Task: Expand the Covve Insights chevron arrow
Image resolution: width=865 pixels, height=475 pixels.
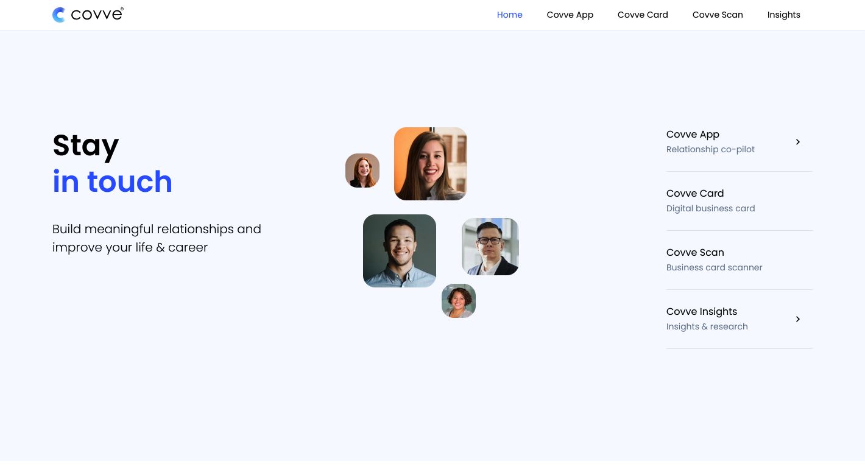Action: 798,319
